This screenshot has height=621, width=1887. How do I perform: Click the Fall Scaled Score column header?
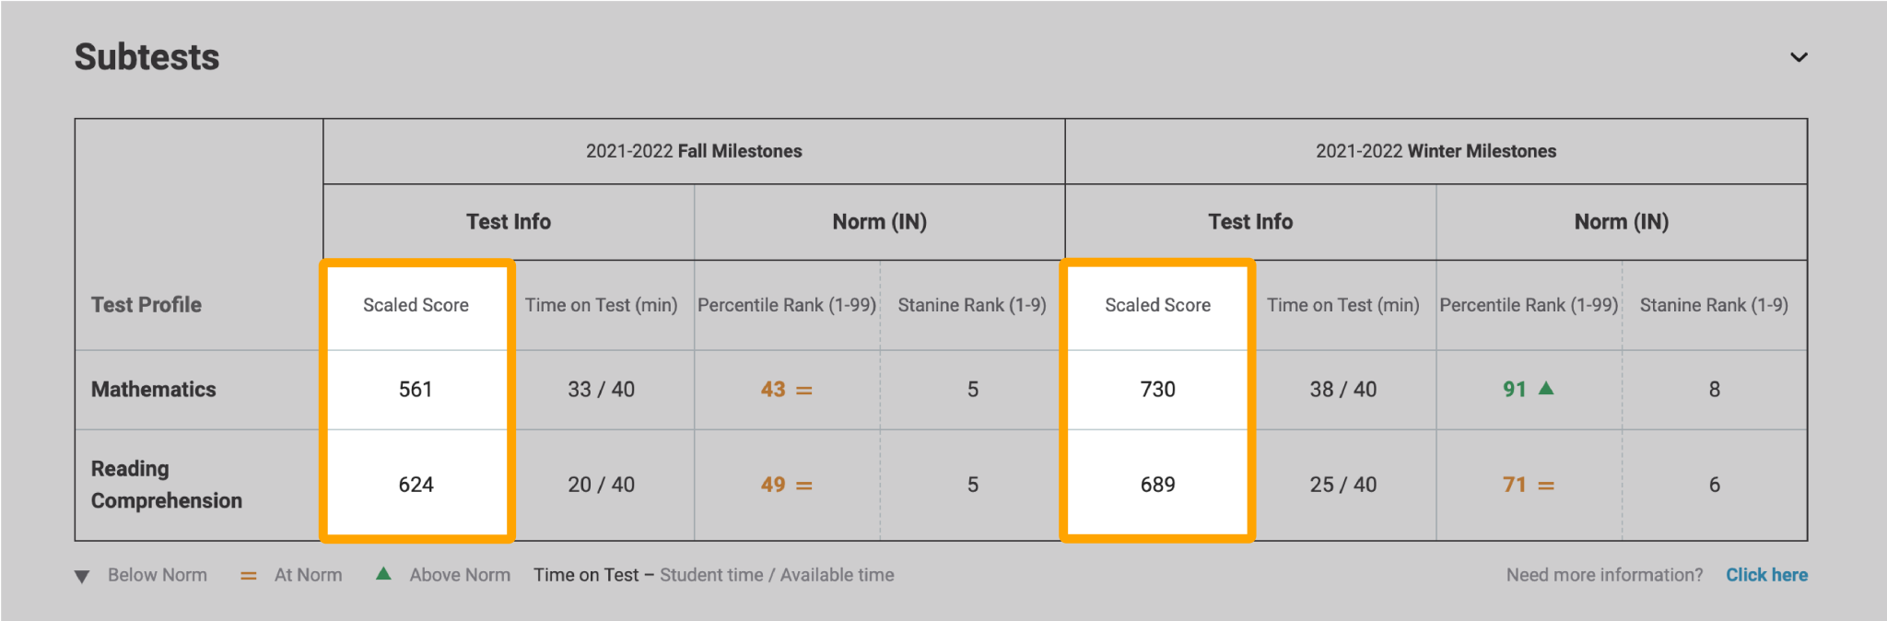coord(417,304)
